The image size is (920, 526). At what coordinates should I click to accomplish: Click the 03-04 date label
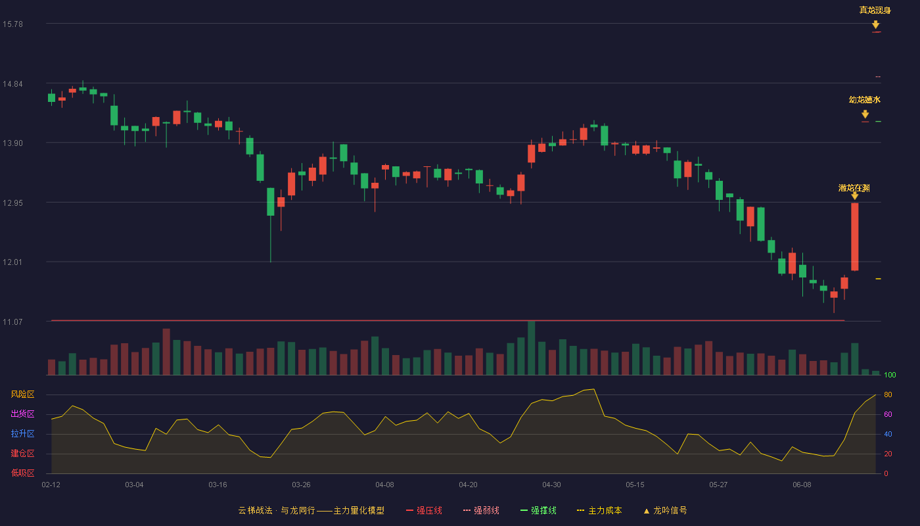[134, 485]
